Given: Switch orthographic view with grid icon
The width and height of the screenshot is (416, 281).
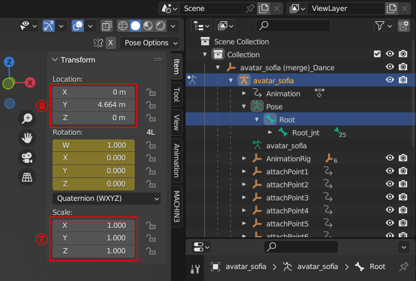Looking at the screenshot, I should click(27, 177).
